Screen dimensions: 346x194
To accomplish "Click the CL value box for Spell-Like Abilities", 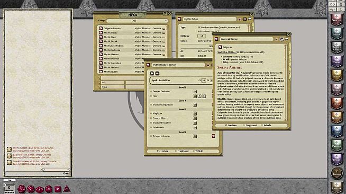I will (x=204, y=81).
